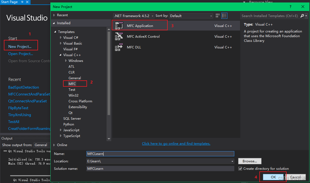The height and width of the screenshot is (183, 310).
Task: Collapse the Visual C++ node
Action: 61,55
